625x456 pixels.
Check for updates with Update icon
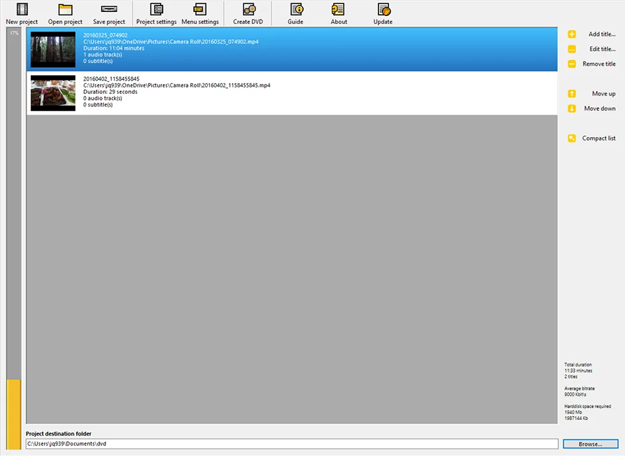click(383, 9)
